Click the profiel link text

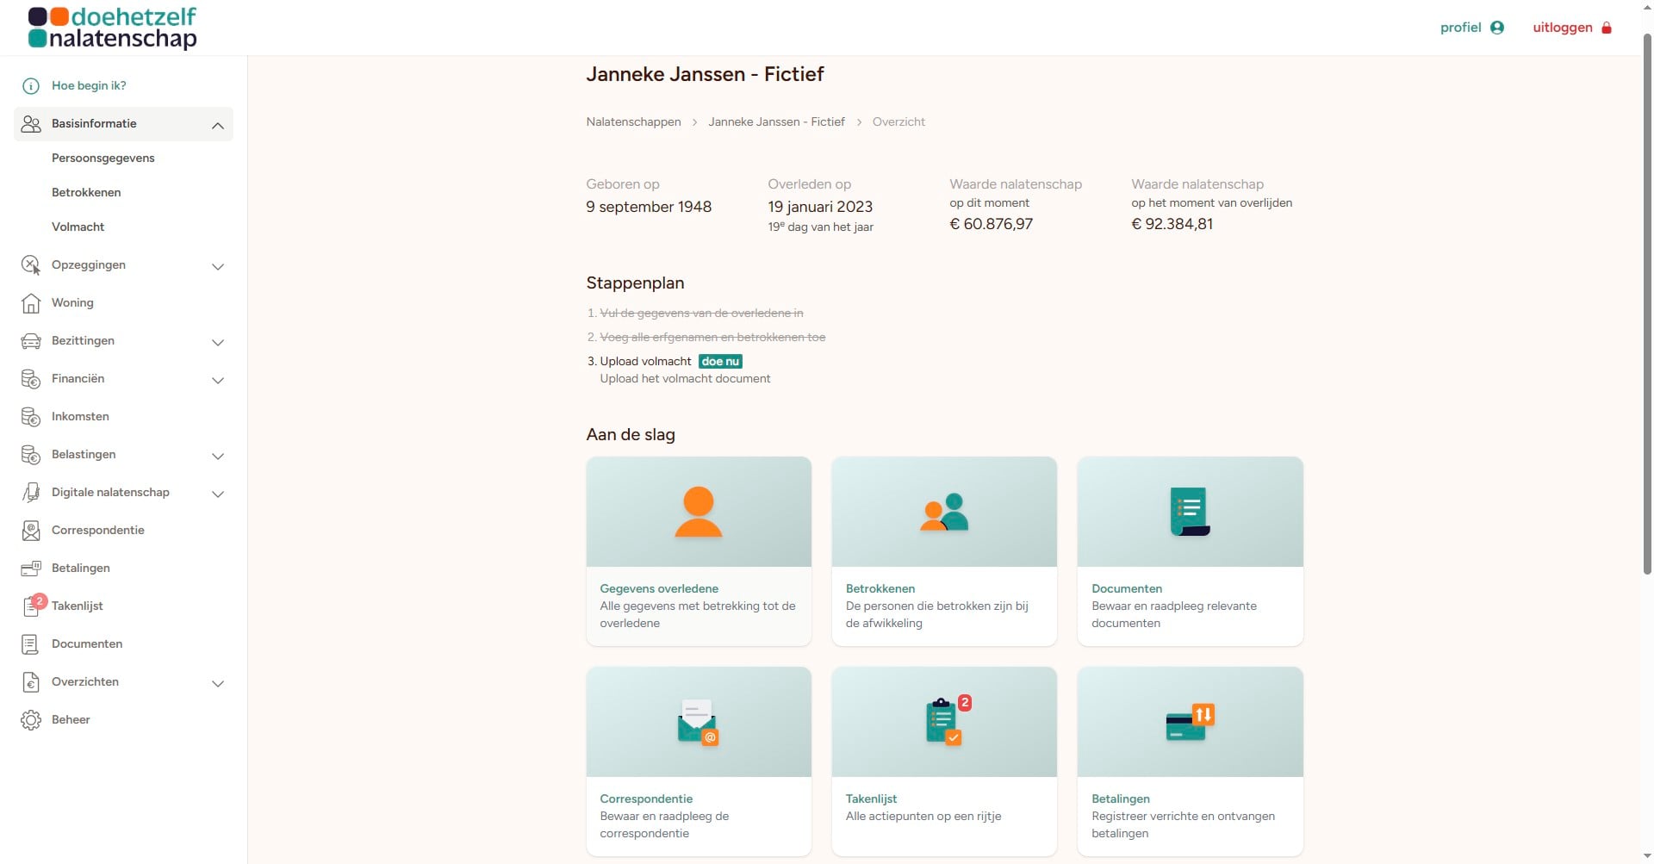point(1460,28)
